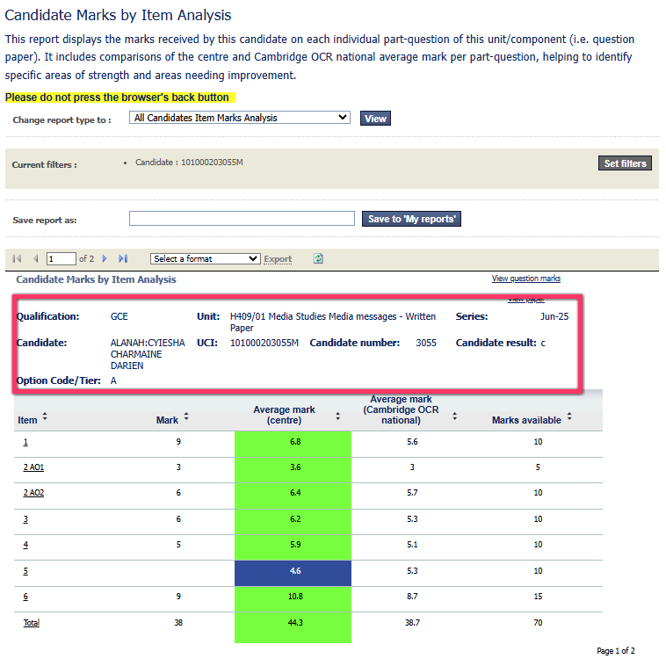Screen dimensions: 666x666
Task: Sort by Cambridge OCR national average arrows
Action: click(454, 416)
